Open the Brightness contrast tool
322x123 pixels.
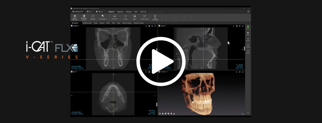84,18
